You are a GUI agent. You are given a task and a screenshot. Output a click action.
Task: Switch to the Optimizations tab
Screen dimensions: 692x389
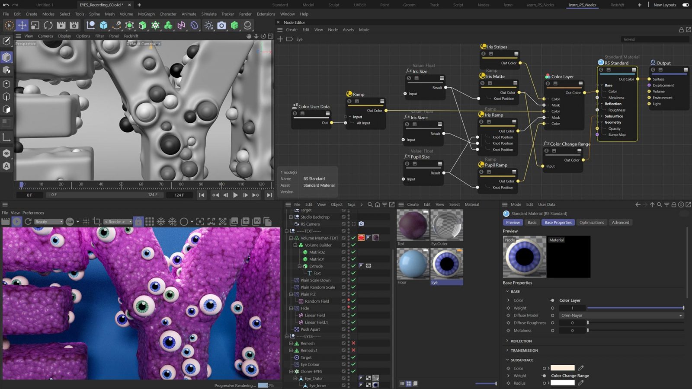coord(591,222)
